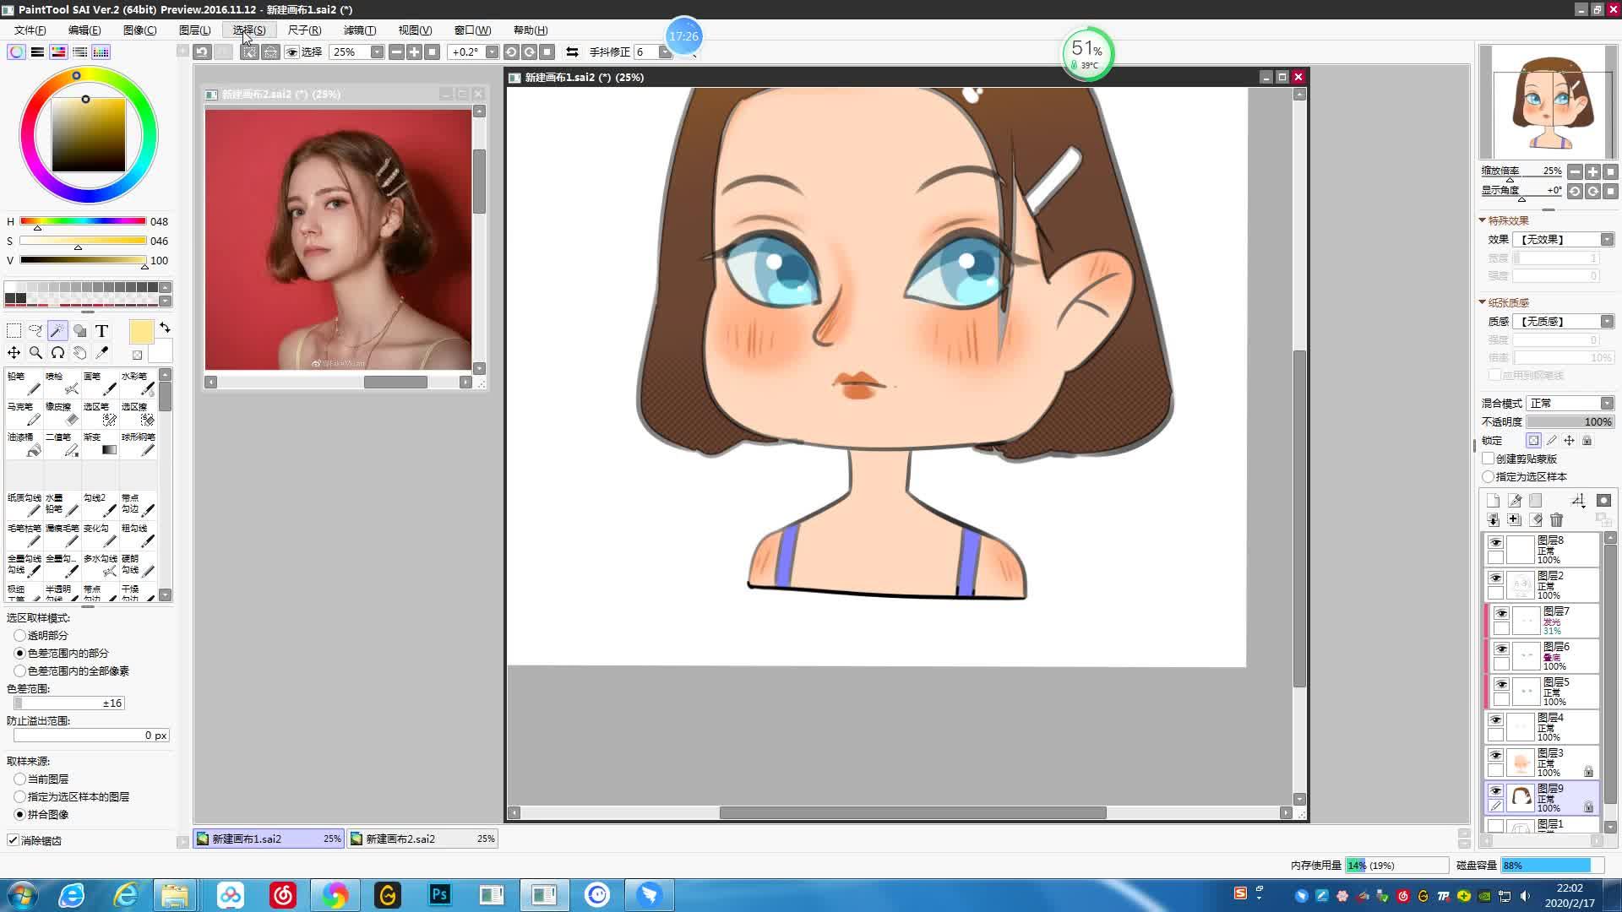Hide 图层8 using its eye icon
This screenshot has height=912, width=1622.
pyautogui.click(x=1495, y=542)
